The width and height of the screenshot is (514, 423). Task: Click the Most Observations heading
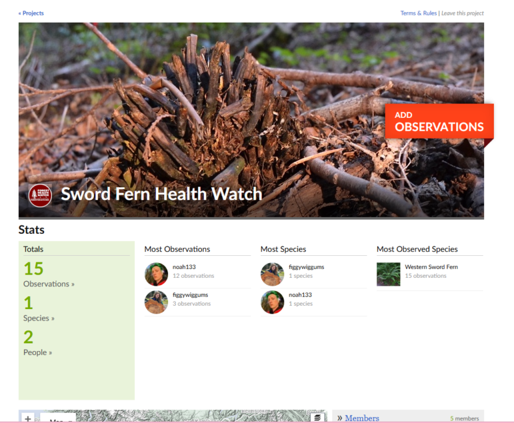tap(177, 249)
